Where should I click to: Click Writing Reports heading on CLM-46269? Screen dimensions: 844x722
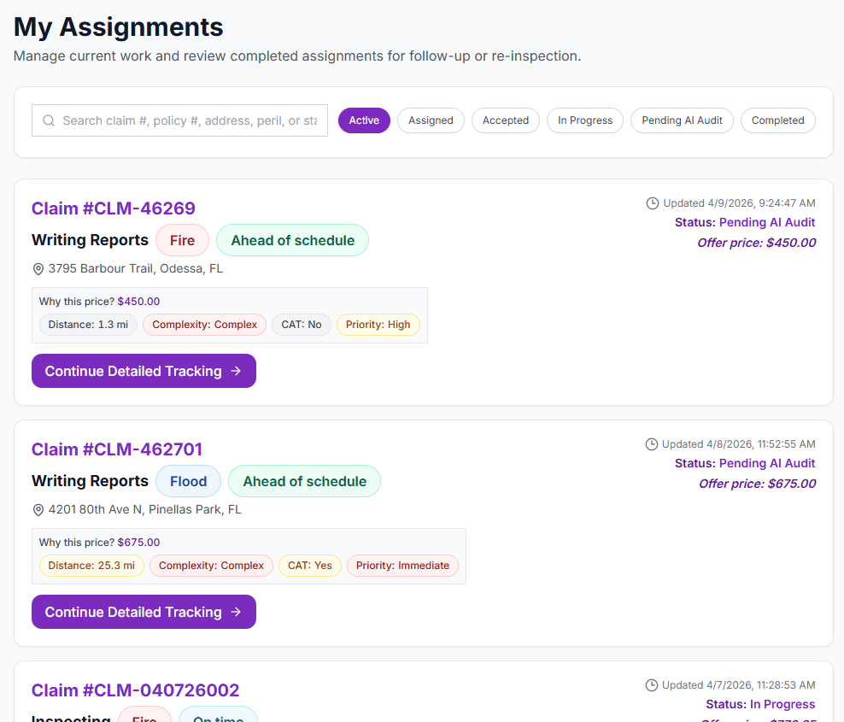(x=90, y=240)
